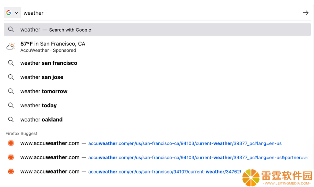This screenshot has width=314, height=187.
Task: Click the magnifier icon next to weather san jose
Action: (11, 77)
